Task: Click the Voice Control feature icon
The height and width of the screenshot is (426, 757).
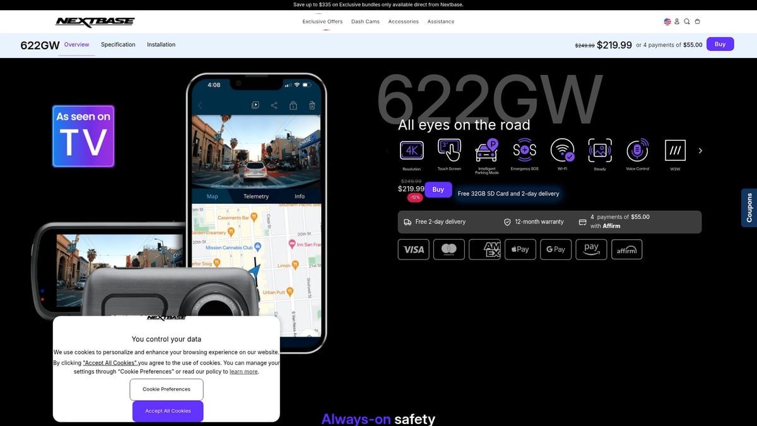Action: (637, 150)
